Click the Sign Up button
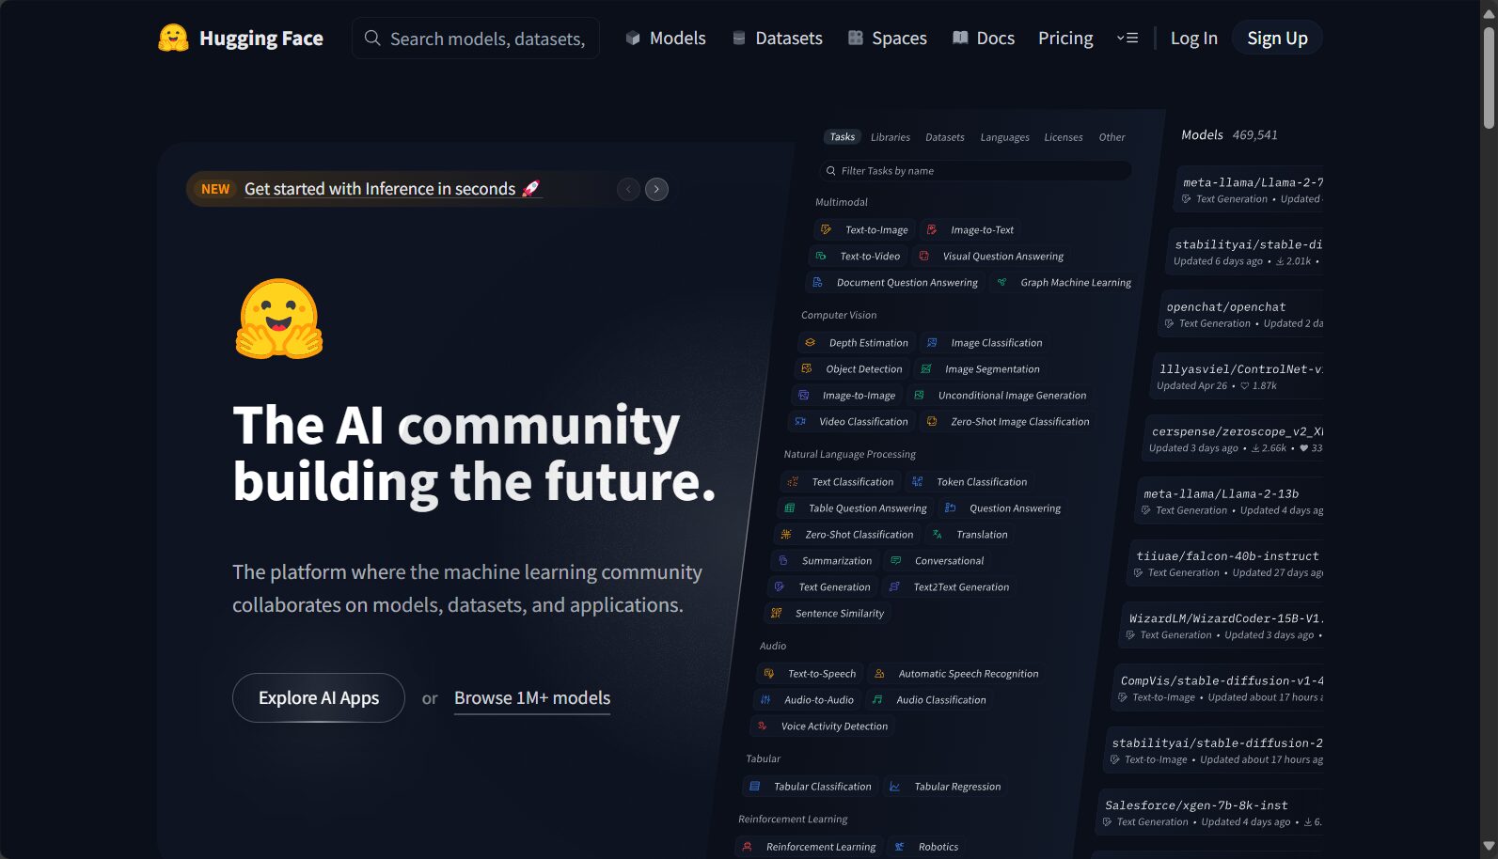Screen dimensions: 1498x859 point(1277,38)
